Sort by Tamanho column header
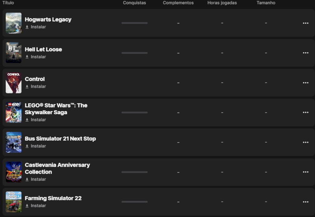 point(266,3)
